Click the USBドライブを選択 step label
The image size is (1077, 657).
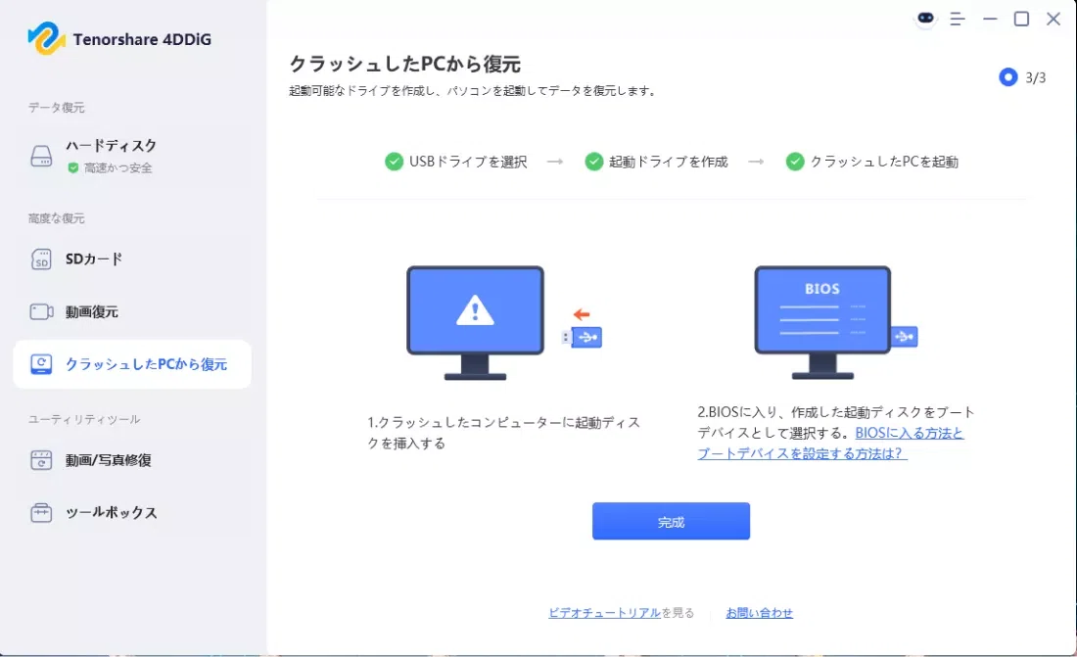[468, 162]
